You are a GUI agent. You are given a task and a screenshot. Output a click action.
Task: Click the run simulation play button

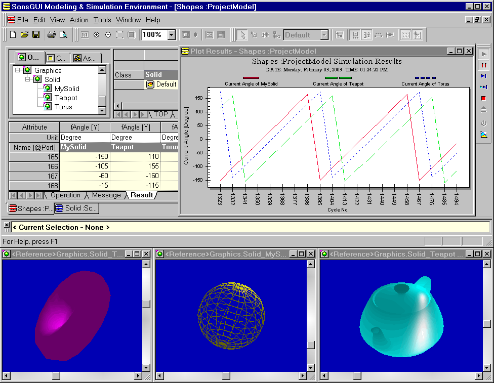pos(483,54)
